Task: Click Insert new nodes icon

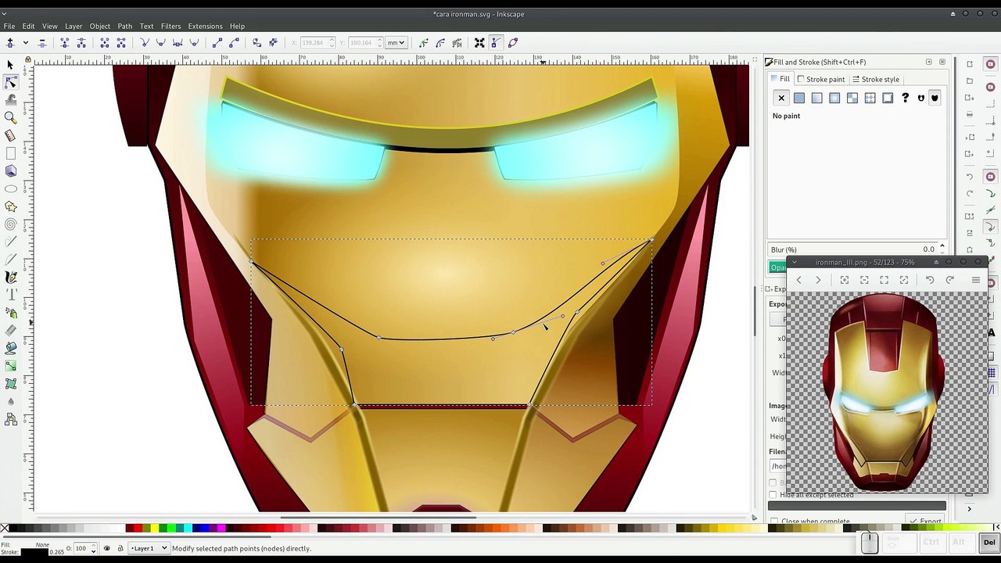Action: (x=10, y=42)
